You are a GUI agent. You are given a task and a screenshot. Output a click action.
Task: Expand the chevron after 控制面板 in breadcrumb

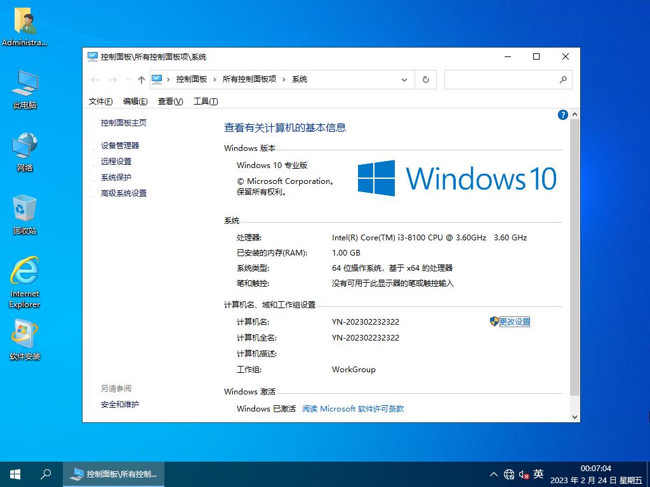(x=215, y=79)
